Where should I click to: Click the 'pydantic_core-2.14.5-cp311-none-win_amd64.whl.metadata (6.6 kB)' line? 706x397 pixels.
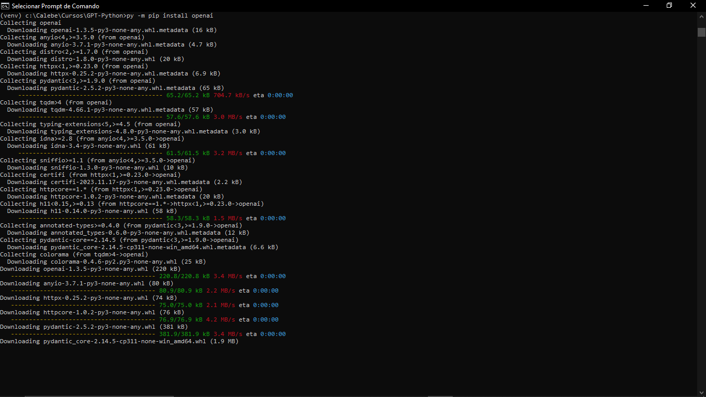click(x=143, y=247)
